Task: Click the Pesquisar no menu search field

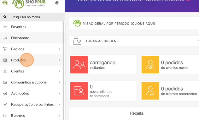Action: point(32,17)
